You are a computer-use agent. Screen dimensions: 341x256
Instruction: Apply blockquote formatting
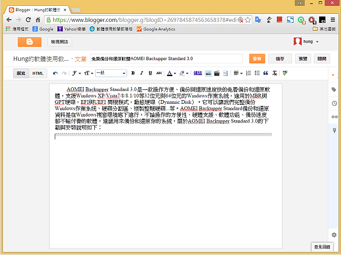(265, 73)
